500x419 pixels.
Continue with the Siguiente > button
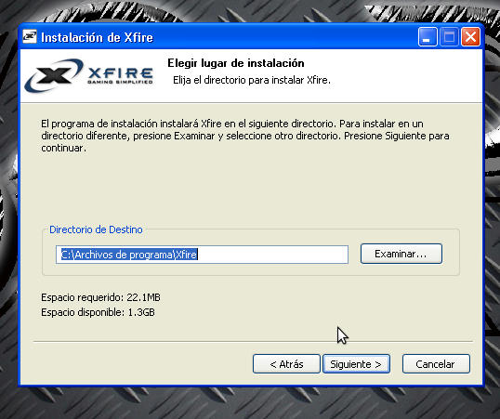point(356,364)
